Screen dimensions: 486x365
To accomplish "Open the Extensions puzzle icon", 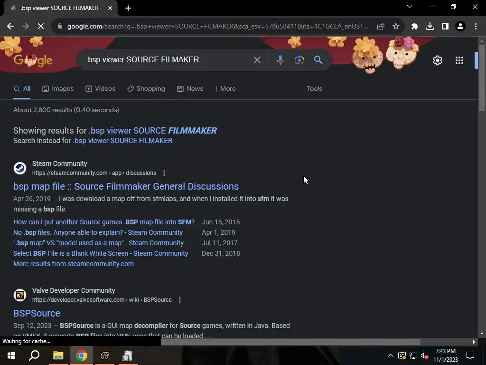I will click(x=415, y=27).
